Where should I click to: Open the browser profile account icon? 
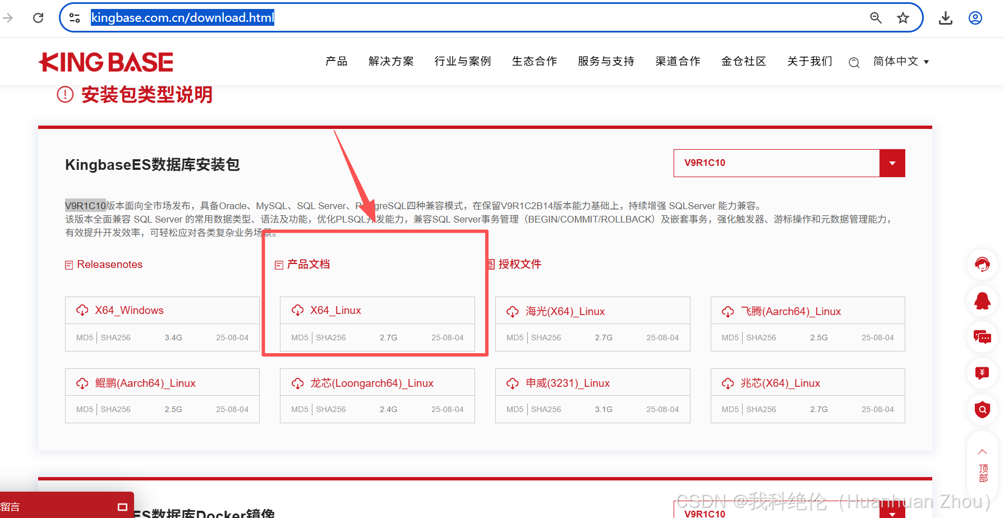[975, 17]
